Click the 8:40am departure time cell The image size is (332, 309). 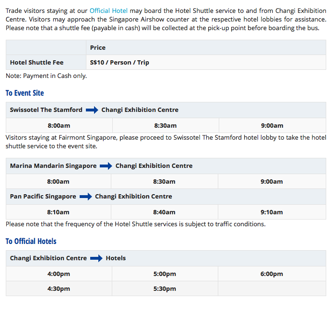tap(164, 212)
